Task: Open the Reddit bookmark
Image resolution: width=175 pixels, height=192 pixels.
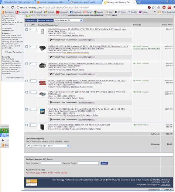Action: (x=132, y=12)
